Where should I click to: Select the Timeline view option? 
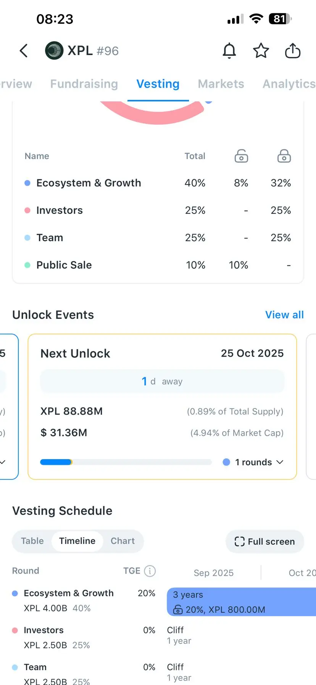(x=77, y=541)
